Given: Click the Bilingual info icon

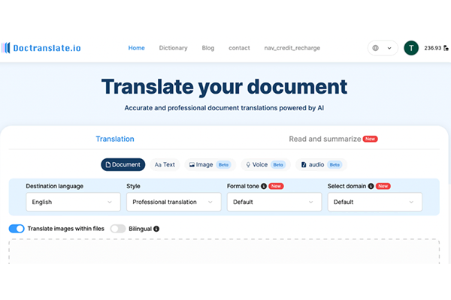Looking at the screenshot, I should coord(156,229).
